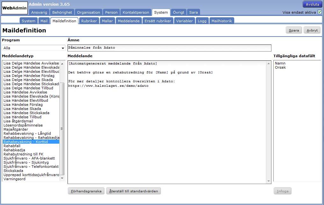The height and width of the screenshot is (205, 324).
Task: Select Sjukfrånvaro - Sjukintyg
Action: pos(31,162)
